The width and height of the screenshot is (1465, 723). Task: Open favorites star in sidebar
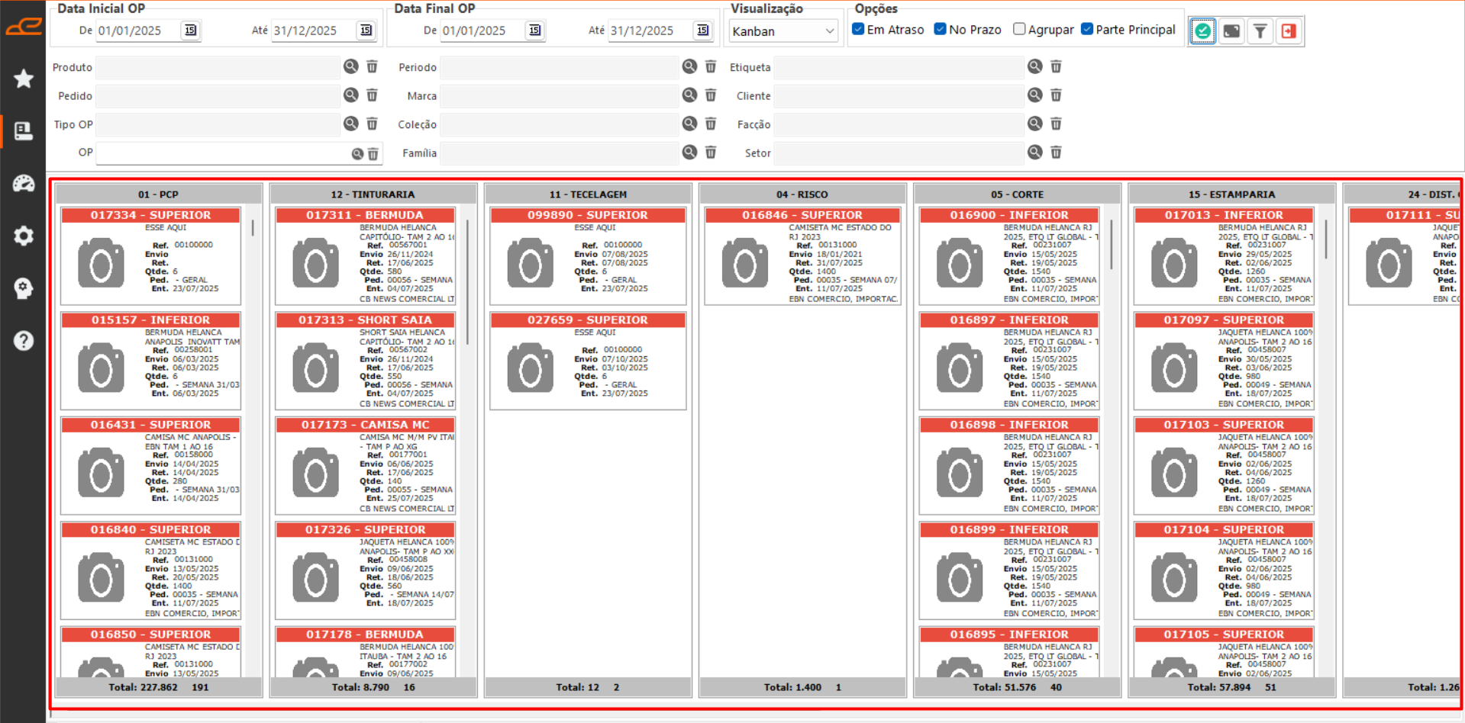24,79
